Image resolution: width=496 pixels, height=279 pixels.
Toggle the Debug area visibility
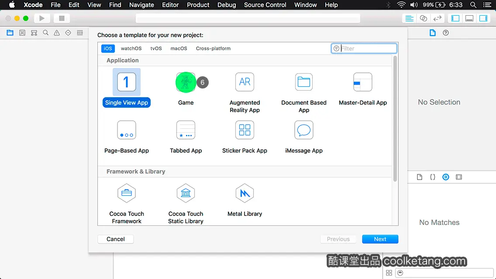point(469,18)
